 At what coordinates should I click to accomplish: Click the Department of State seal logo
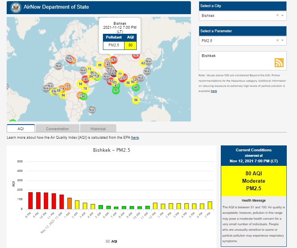[x=16, y=7]
